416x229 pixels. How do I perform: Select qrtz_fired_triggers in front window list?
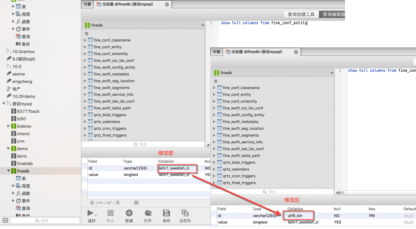pyautogui.click(x=239, y=183)
